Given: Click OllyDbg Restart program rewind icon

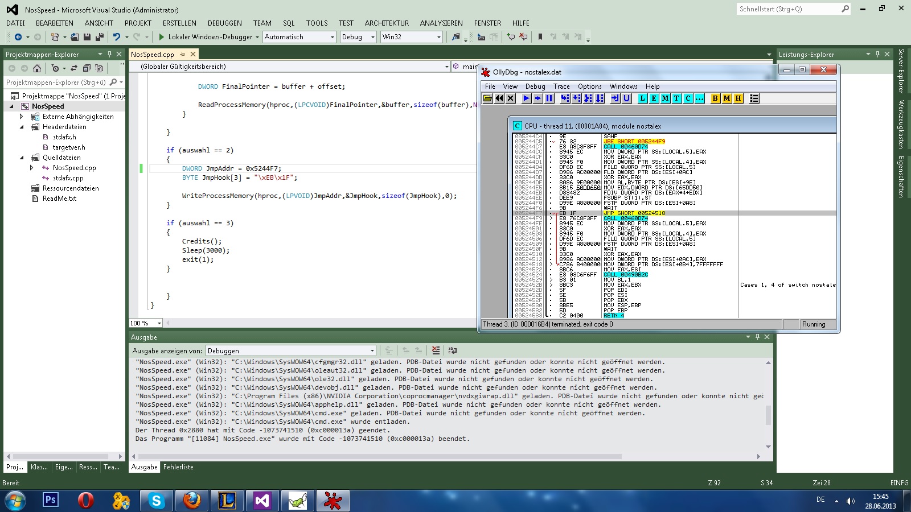Looking at the screenshot, I should click(x=499, y=98).
